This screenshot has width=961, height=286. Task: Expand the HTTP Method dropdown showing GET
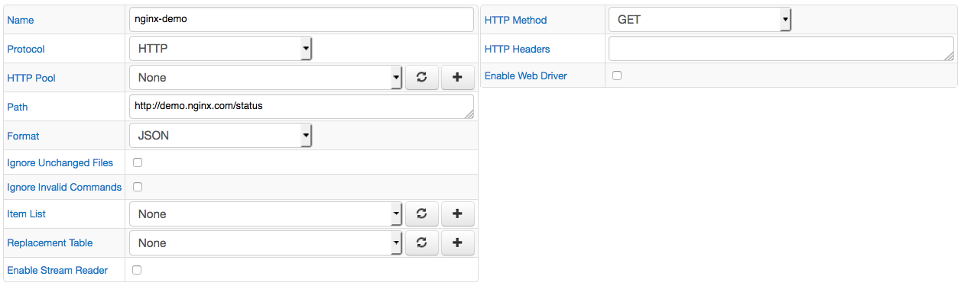700,20
